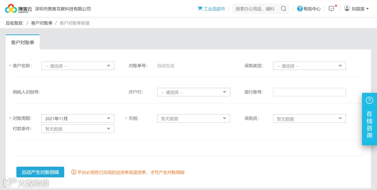Expand the 开户行 dropdown
The width and height of the screenshot is (377, 190).
[x=193, y=92]
